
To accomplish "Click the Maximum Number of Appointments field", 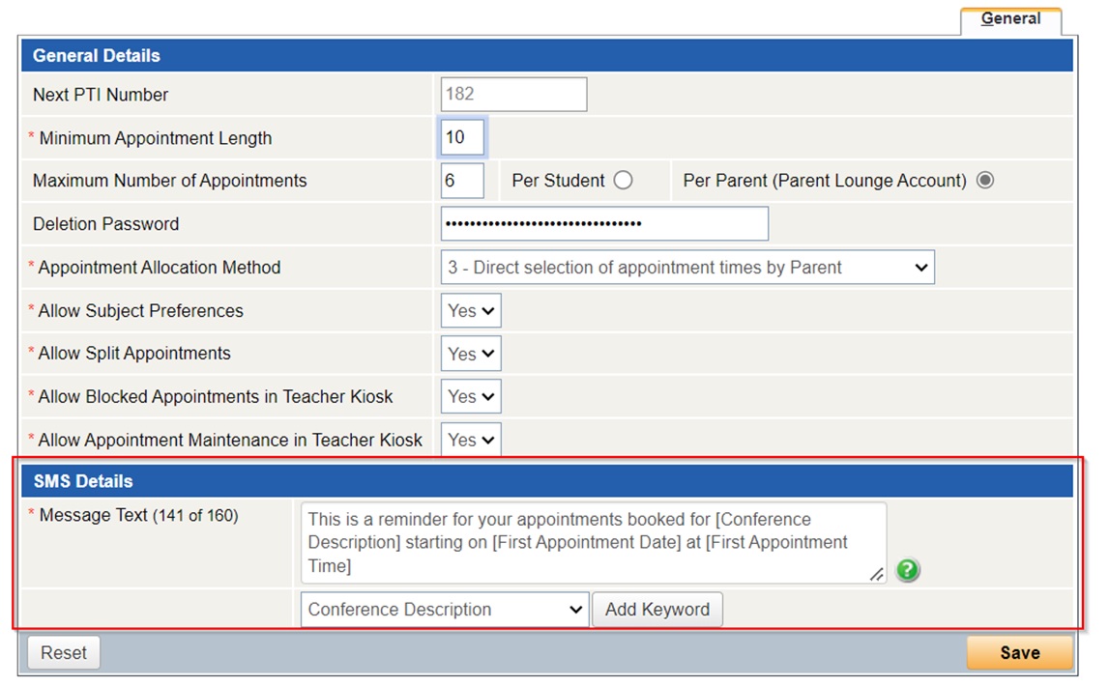I will pyautogui.click(x=462, y=181).
